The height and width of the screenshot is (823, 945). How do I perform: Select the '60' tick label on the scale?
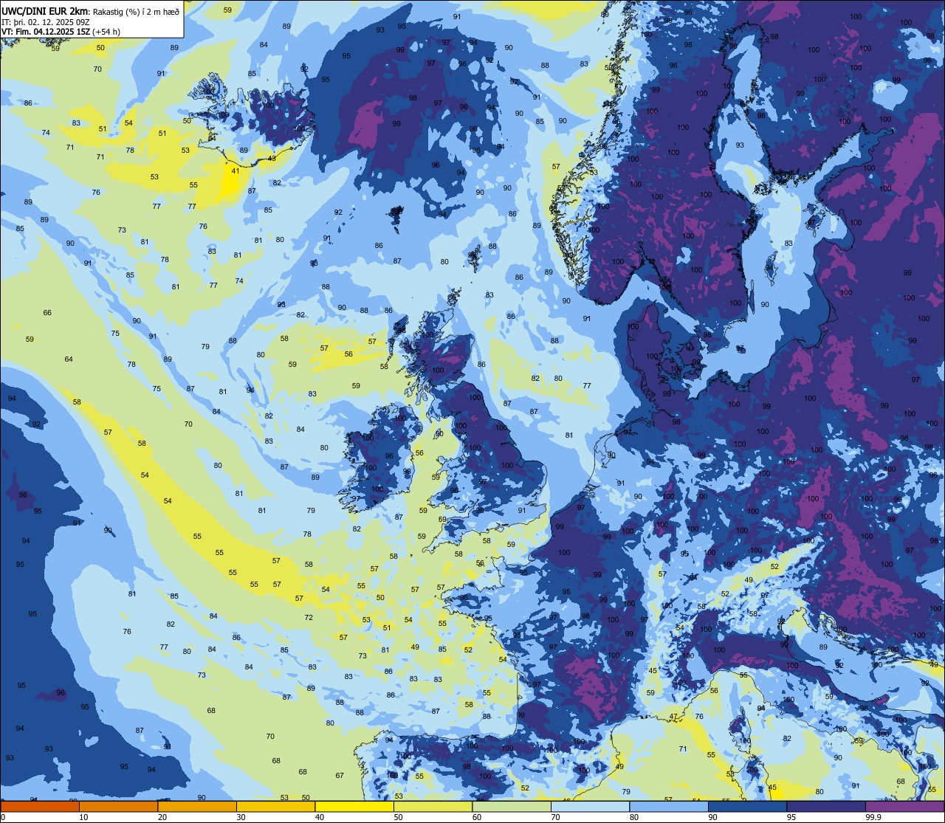pos(477,817)
